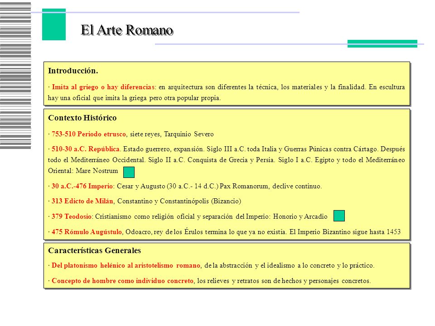Select the Introducción heading
The width and height of the screenshot is (435, 326).
pyautogui.click(x=73, y=71)
